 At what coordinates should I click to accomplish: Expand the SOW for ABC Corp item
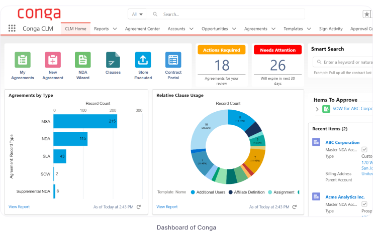point(317,109)
